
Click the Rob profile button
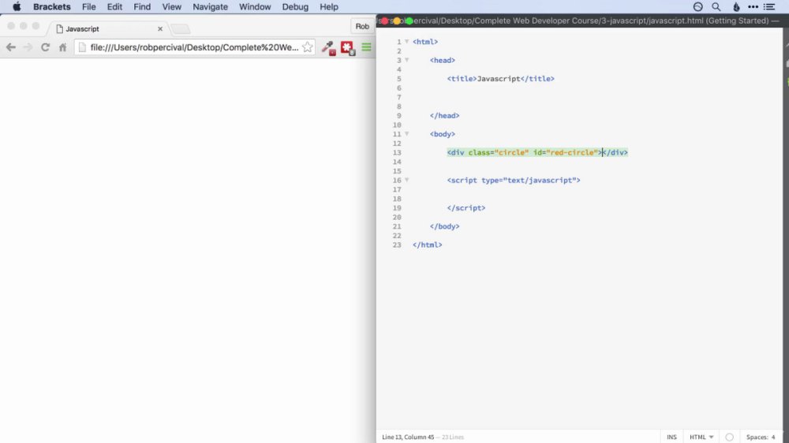[362, 26]
